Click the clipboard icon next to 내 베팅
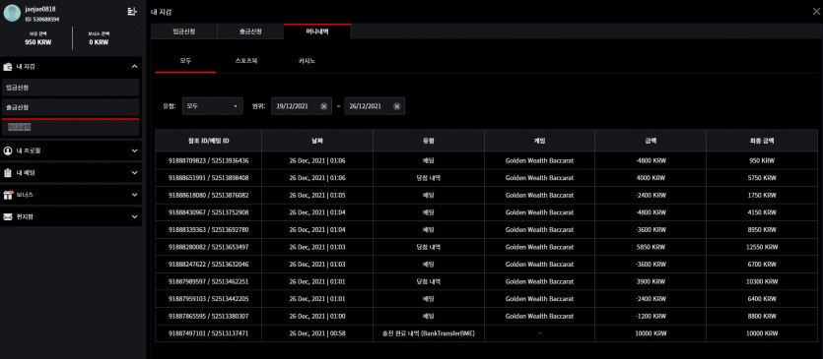Viewport: 823px width, 359px height. [8, 172]
